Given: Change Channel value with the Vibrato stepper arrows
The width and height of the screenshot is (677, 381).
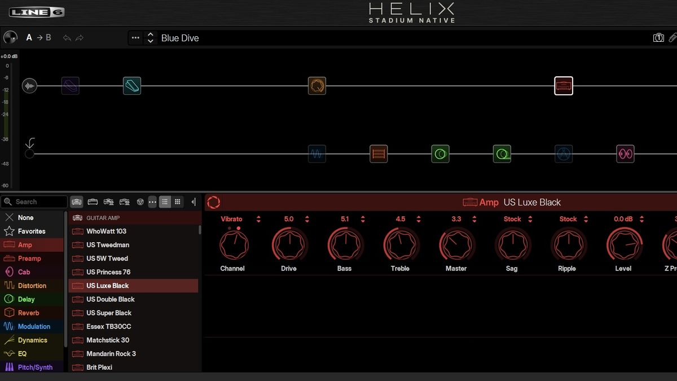Looking at the screenshot, I should (x=258, y=219).
